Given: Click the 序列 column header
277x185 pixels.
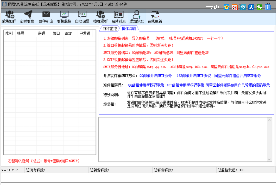Looking at the screenshot, I should [x=9, y=34].
